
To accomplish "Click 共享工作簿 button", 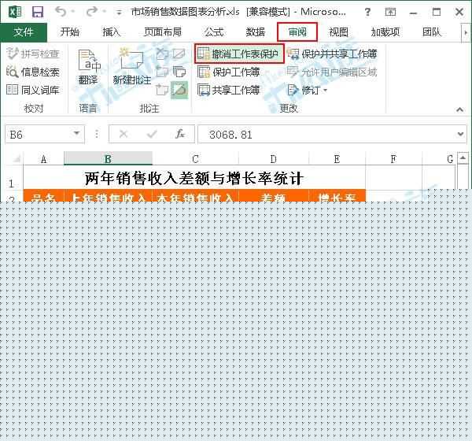I will pos(229,90).
